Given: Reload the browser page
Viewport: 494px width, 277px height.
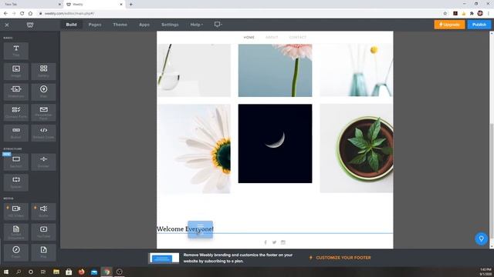Looking at the screenshot, I should pos(22,14).
